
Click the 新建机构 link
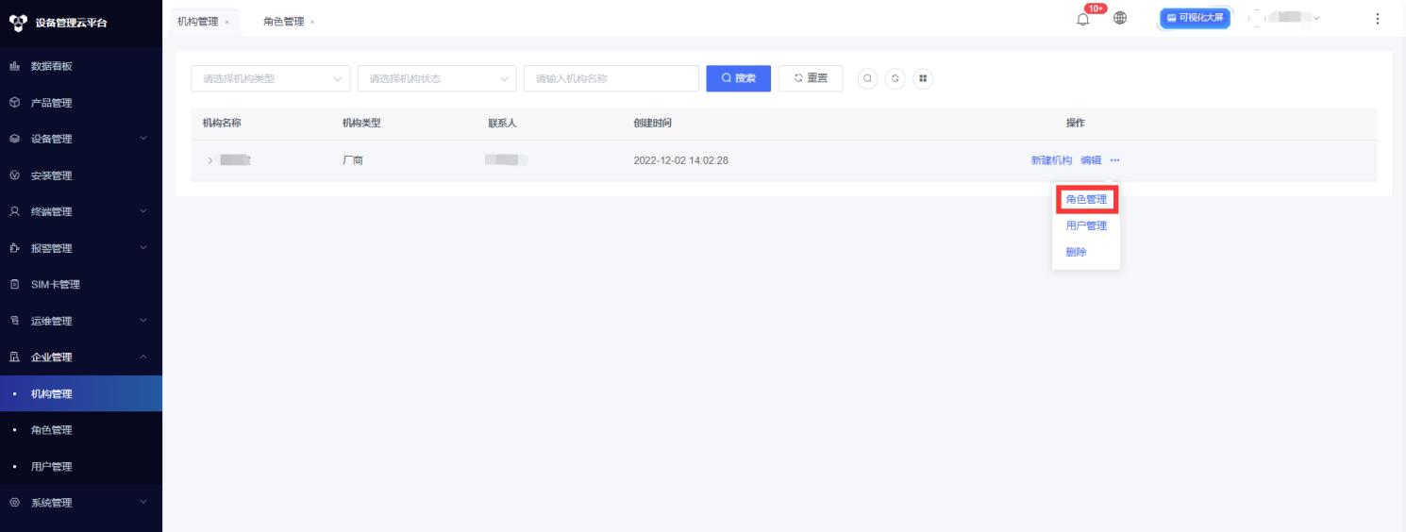[1051, 160]
